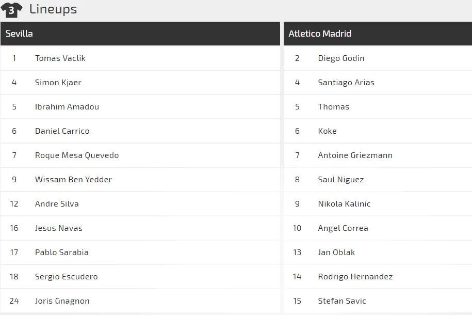Select the Atletico Madrid team header
This screenshot has height=315, width=472.
point(320,34)
